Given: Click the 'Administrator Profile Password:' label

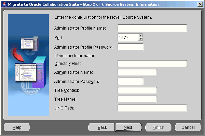Looking at the screenshot, I should (84, 47).
